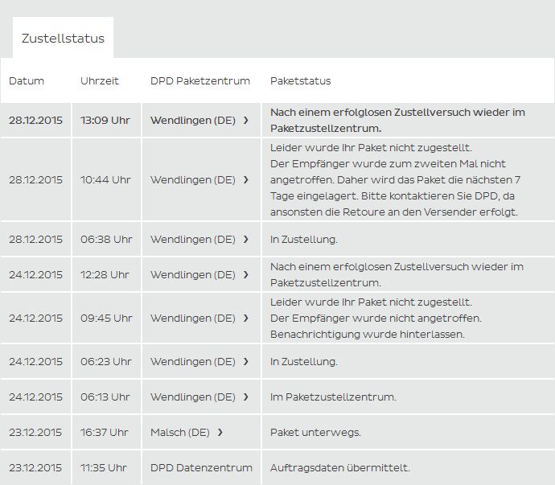Select the Paketstatus column header
The image size is (555, 485).
[x=300, y=81]
